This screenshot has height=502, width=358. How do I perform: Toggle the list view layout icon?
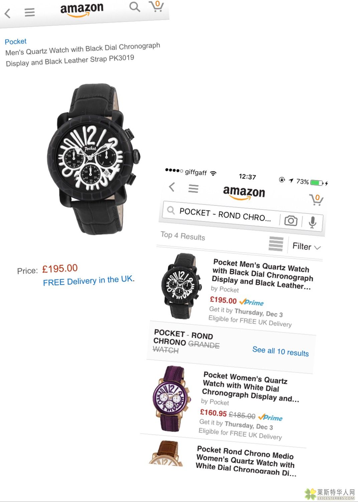point(276,244)
